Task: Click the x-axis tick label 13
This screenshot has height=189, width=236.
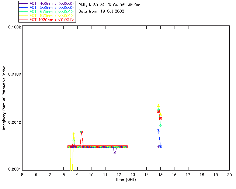Action: pyautogui.click(x=133, y=175)
